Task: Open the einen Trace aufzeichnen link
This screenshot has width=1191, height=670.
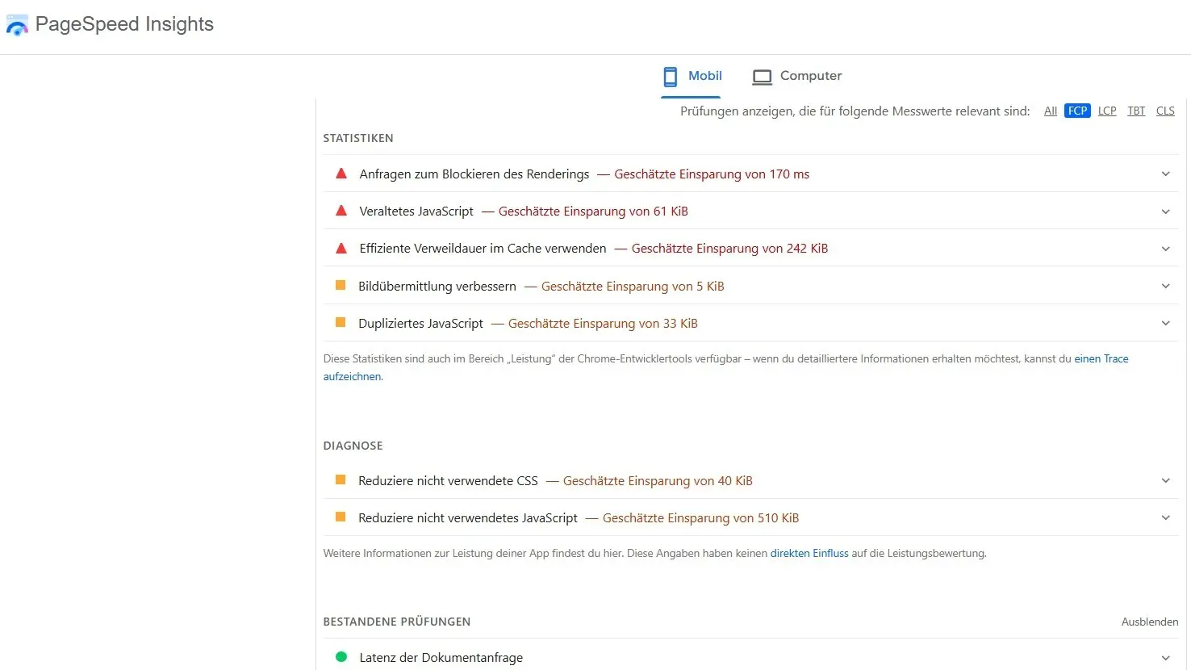Action: point(1101,358)
